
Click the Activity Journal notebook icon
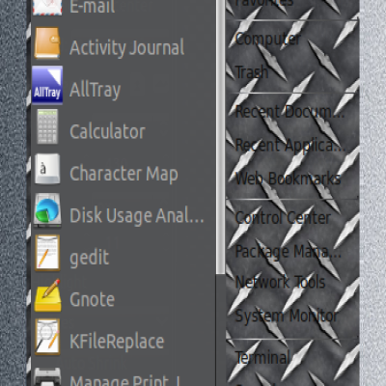pos(47,43)
